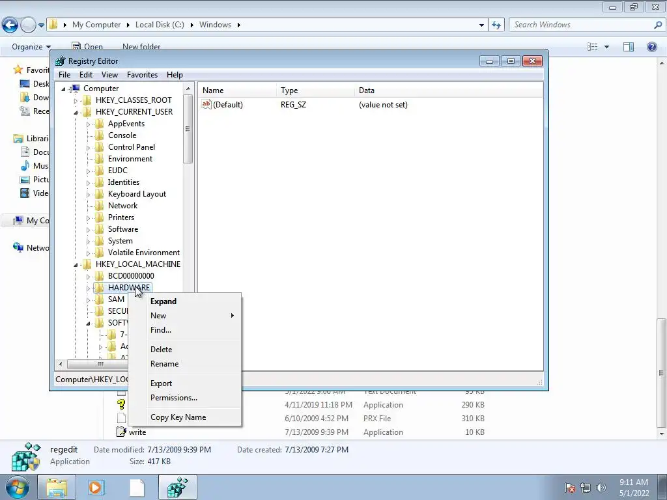The width and height of the screenshot is (667, 500).
Task: Click the BCD00000000 folder icon
Action: coord(99,276)
